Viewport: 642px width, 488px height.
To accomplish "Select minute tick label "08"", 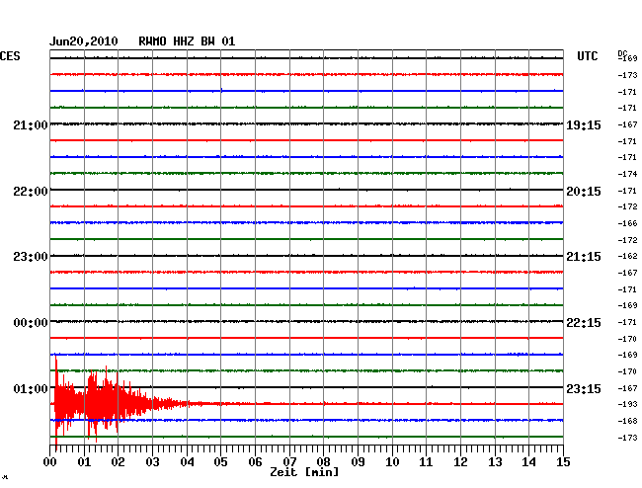I will [x=323, y=462].
